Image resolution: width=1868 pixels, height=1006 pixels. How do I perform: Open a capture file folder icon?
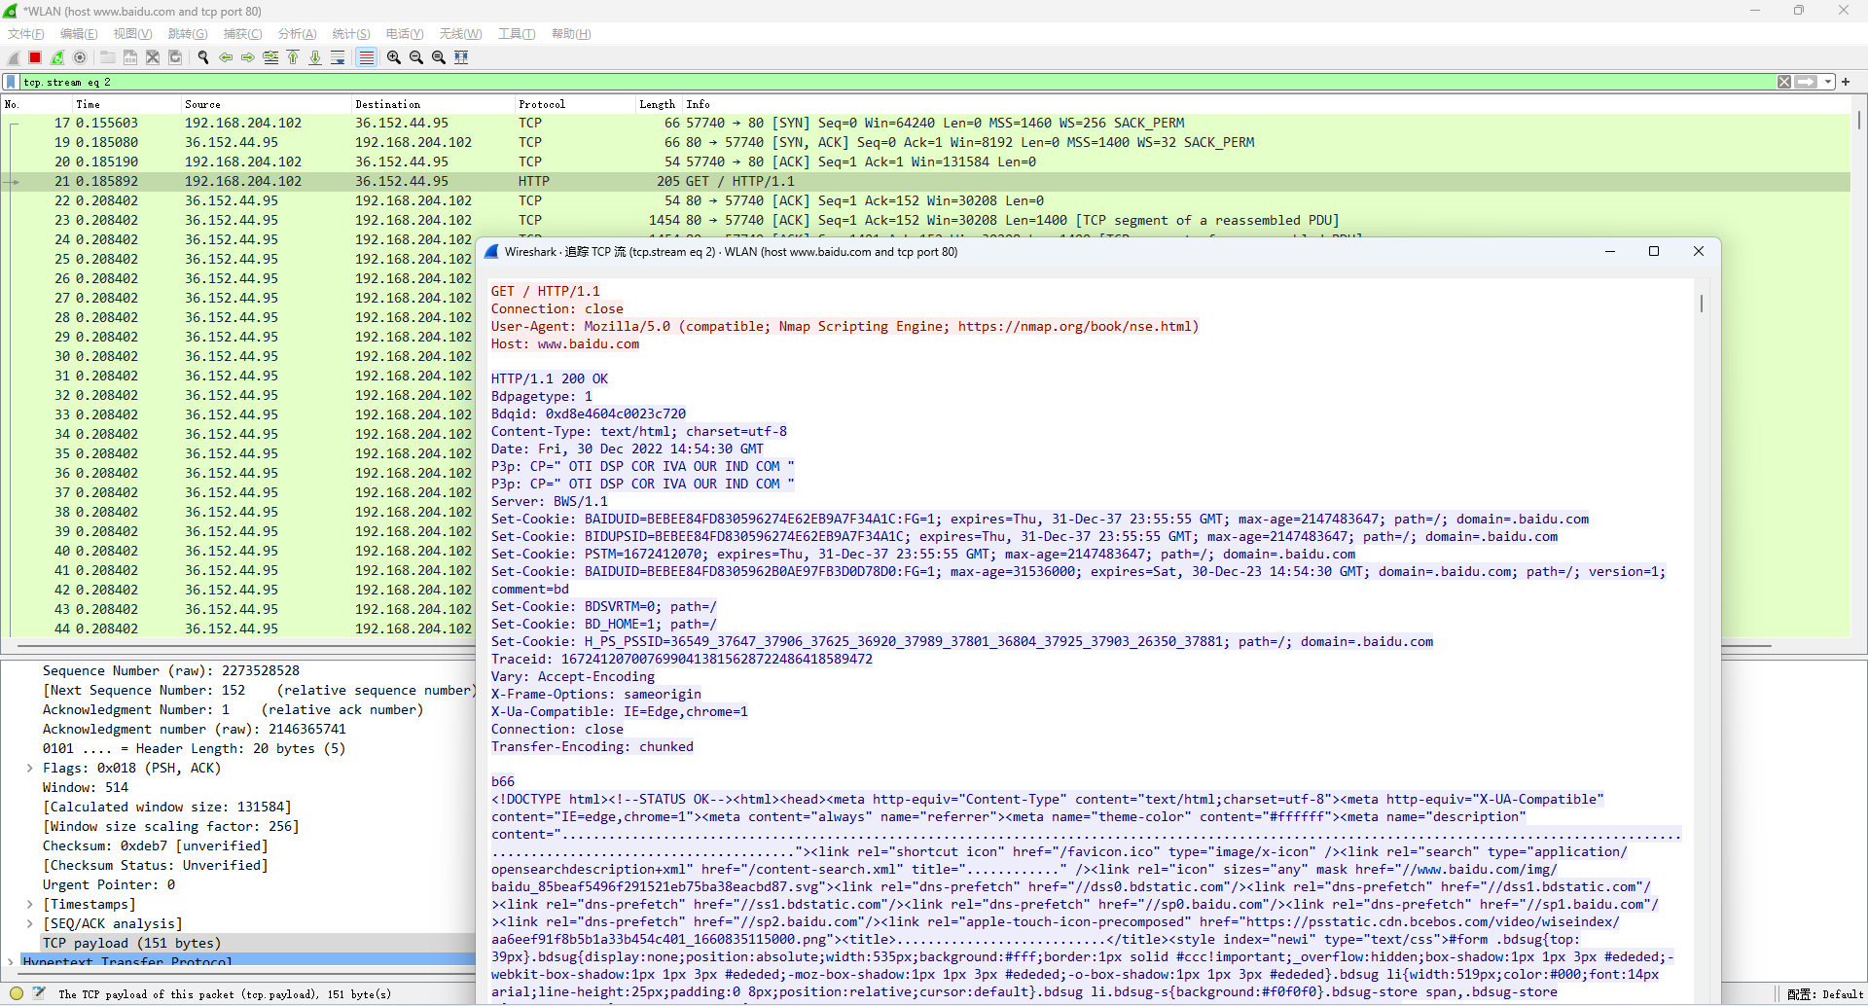[108, 57]
